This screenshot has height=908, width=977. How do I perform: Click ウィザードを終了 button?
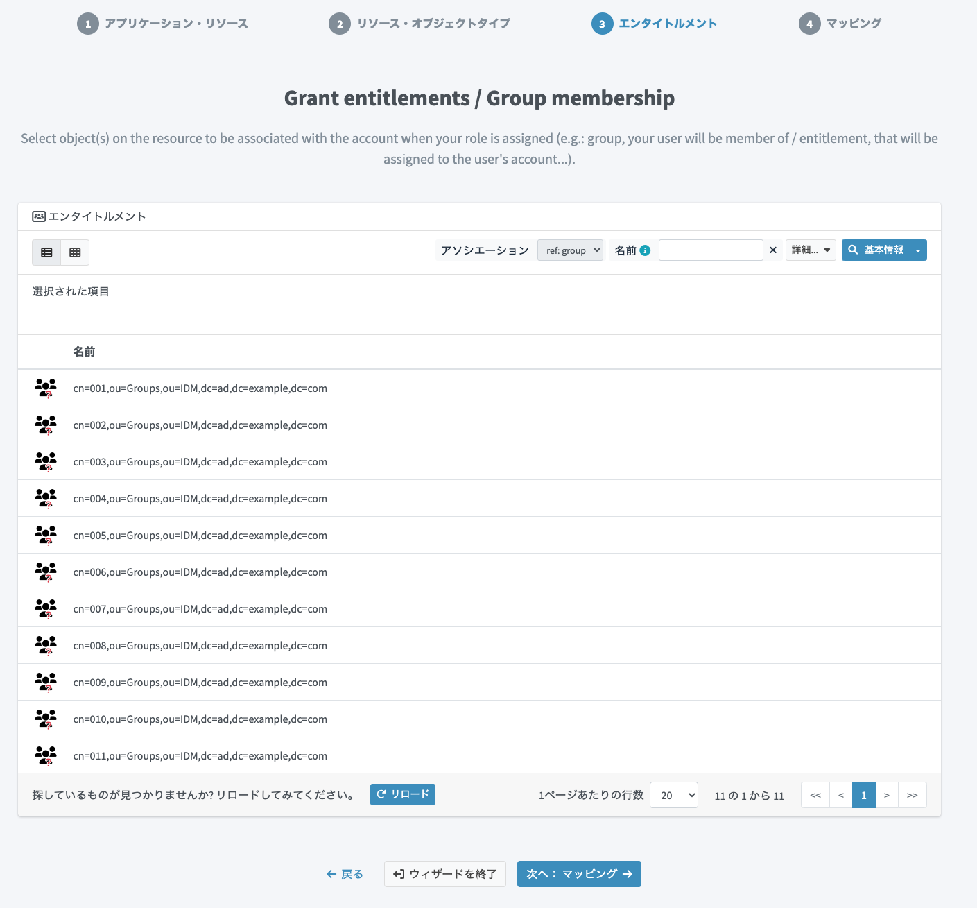point(445,874)
